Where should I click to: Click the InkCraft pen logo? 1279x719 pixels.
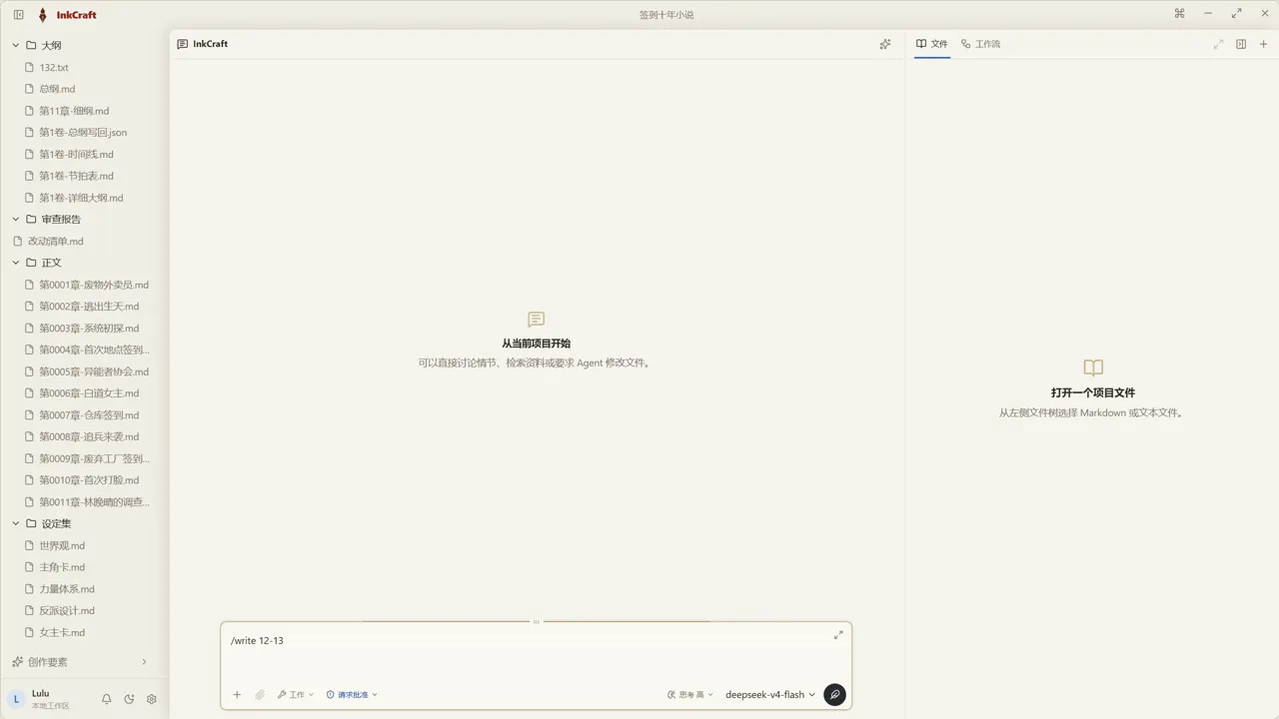click(42, 15)
